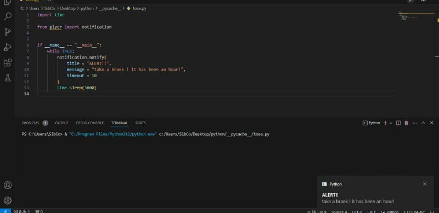Image resolution: width=439 pixels, height=213 pixels.
Task: Dismiss the Python ALERT!! notification
Action: point(425,184)
